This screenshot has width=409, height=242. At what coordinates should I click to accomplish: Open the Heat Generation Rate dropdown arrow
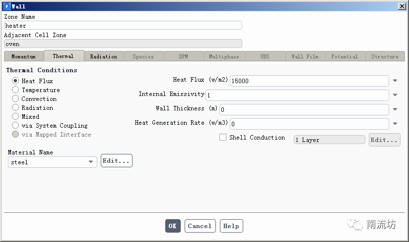(x=395, y=124)
